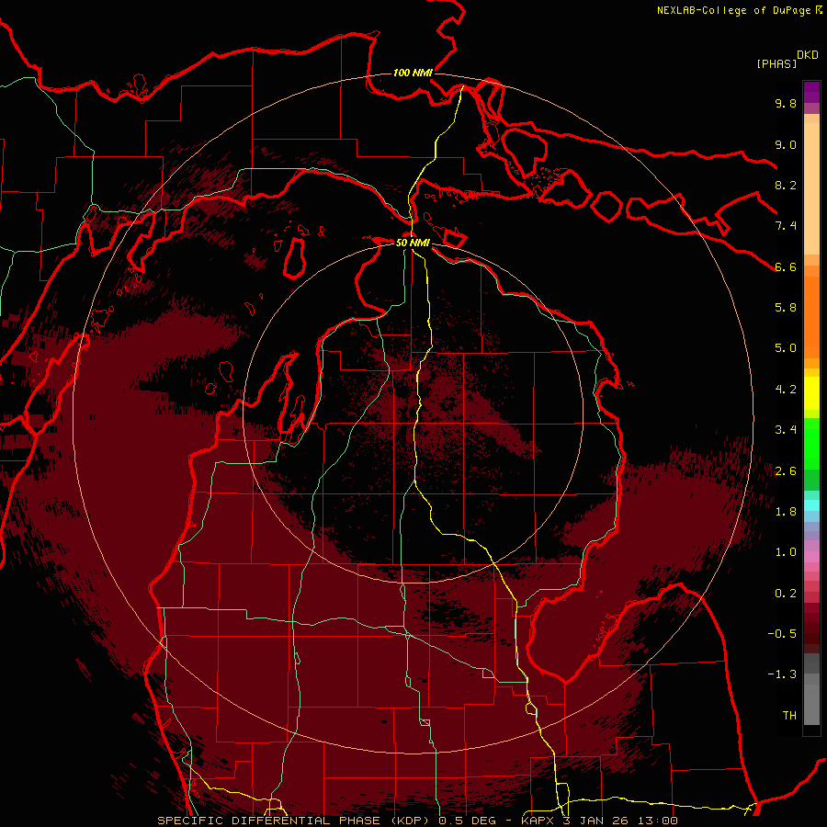Click the 5.8 scale value
The height and width of the screenshot is (827, 827).
click(x=786, y=307)
